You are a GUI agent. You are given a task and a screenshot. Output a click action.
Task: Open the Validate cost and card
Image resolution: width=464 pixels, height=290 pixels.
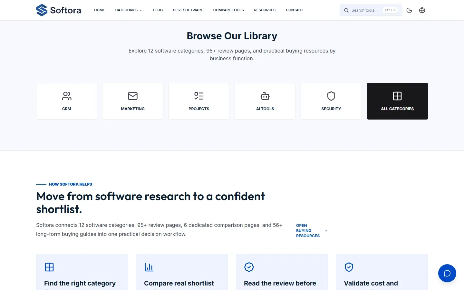point(382,272)
